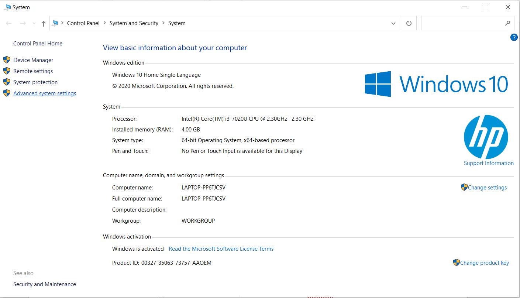Click the search magnifier icon
The height and width of the screenshot is (298, 520).
click(x=508, y=23)
